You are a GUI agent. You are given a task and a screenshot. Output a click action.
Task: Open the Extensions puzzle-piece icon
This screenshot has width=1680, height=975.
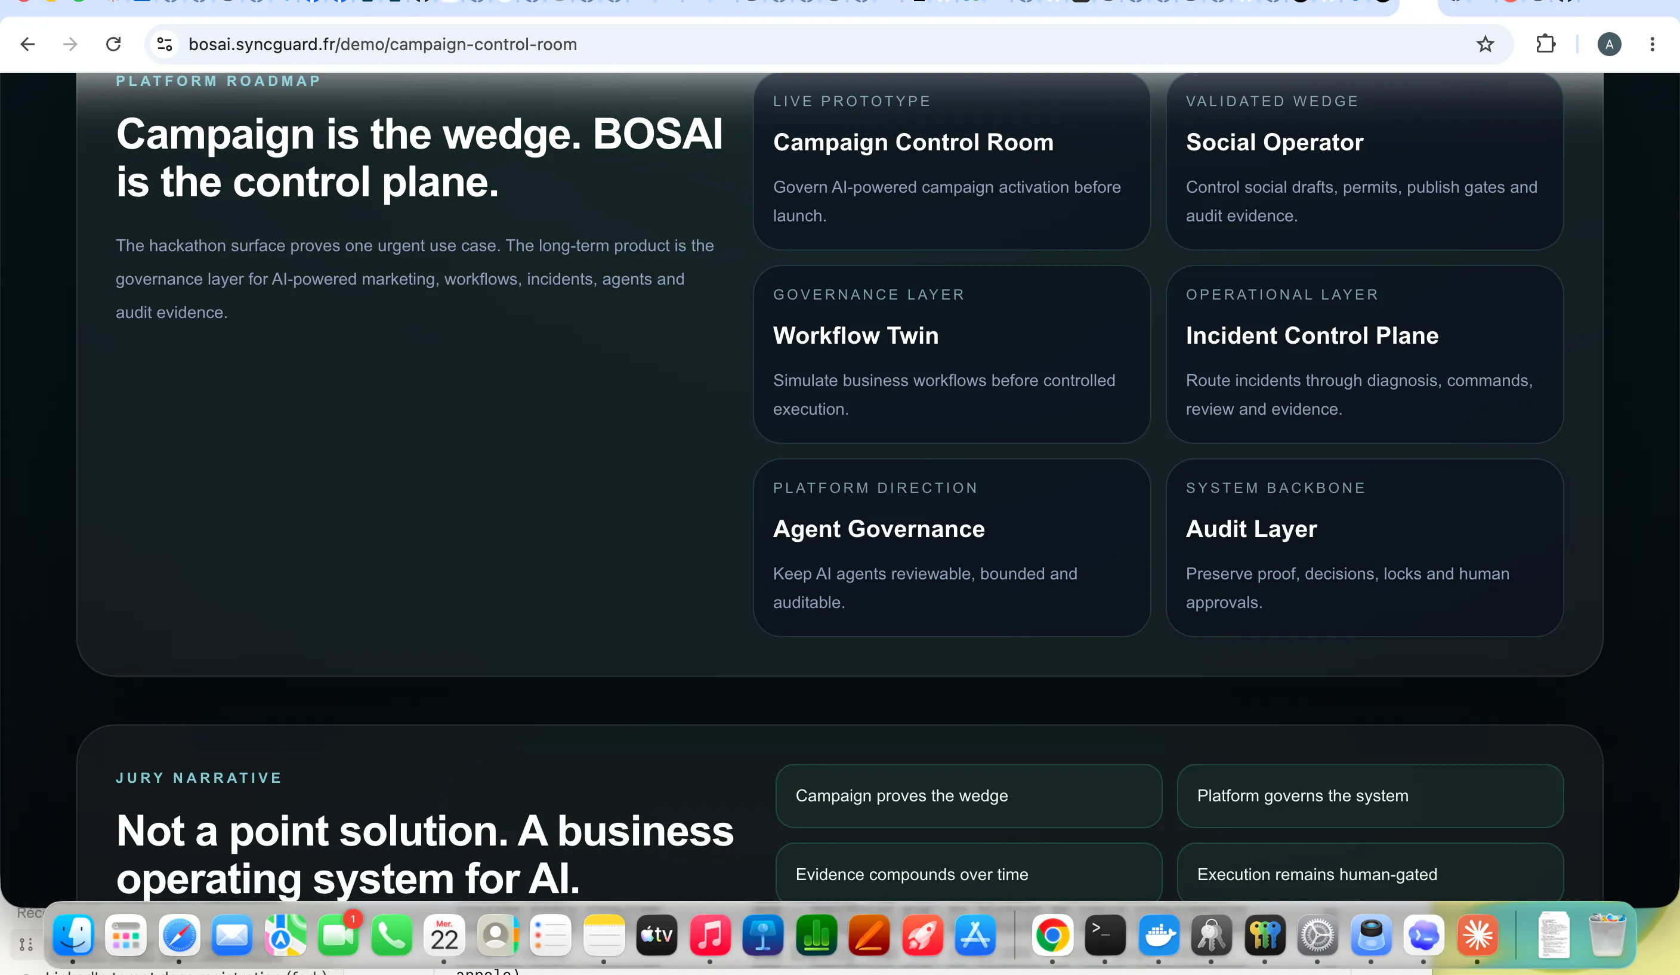point(1545,45)
